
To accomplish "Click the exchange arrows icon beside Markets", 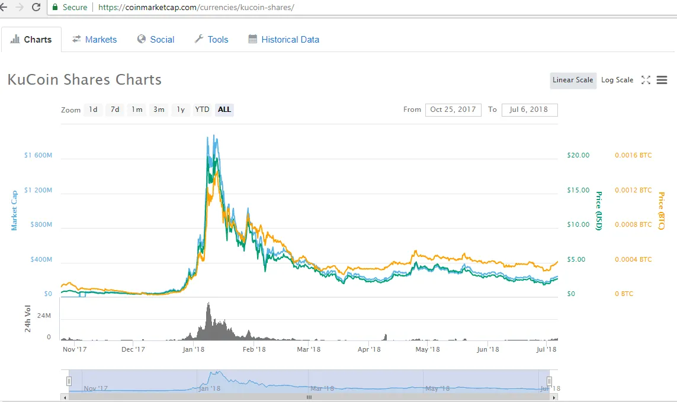I will point(76,39).
